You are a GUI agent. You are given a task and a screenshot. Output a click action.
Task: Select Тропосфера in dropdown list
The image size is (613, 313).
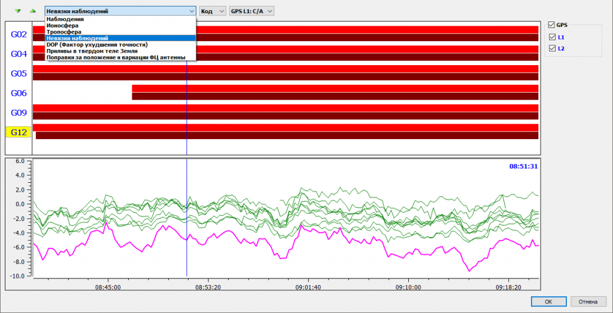click(63, 32)
